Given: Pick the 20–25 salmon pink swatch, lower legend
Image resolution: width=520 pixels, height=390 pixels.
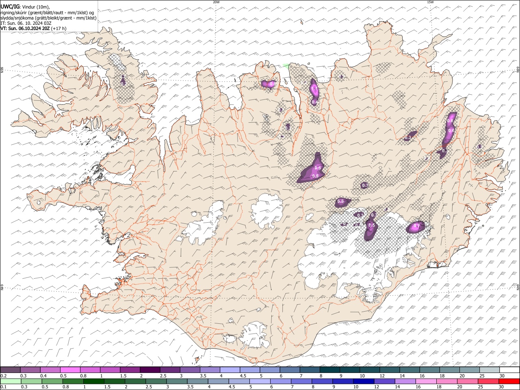Looking at the screenshot, I should coord(468,381).
